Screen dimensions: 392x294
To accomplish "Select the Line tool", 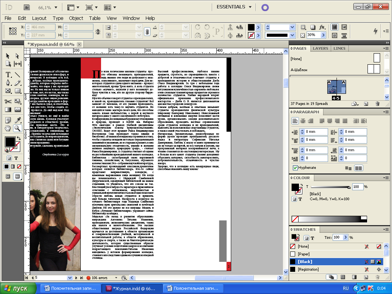I will tap(17, 75).
